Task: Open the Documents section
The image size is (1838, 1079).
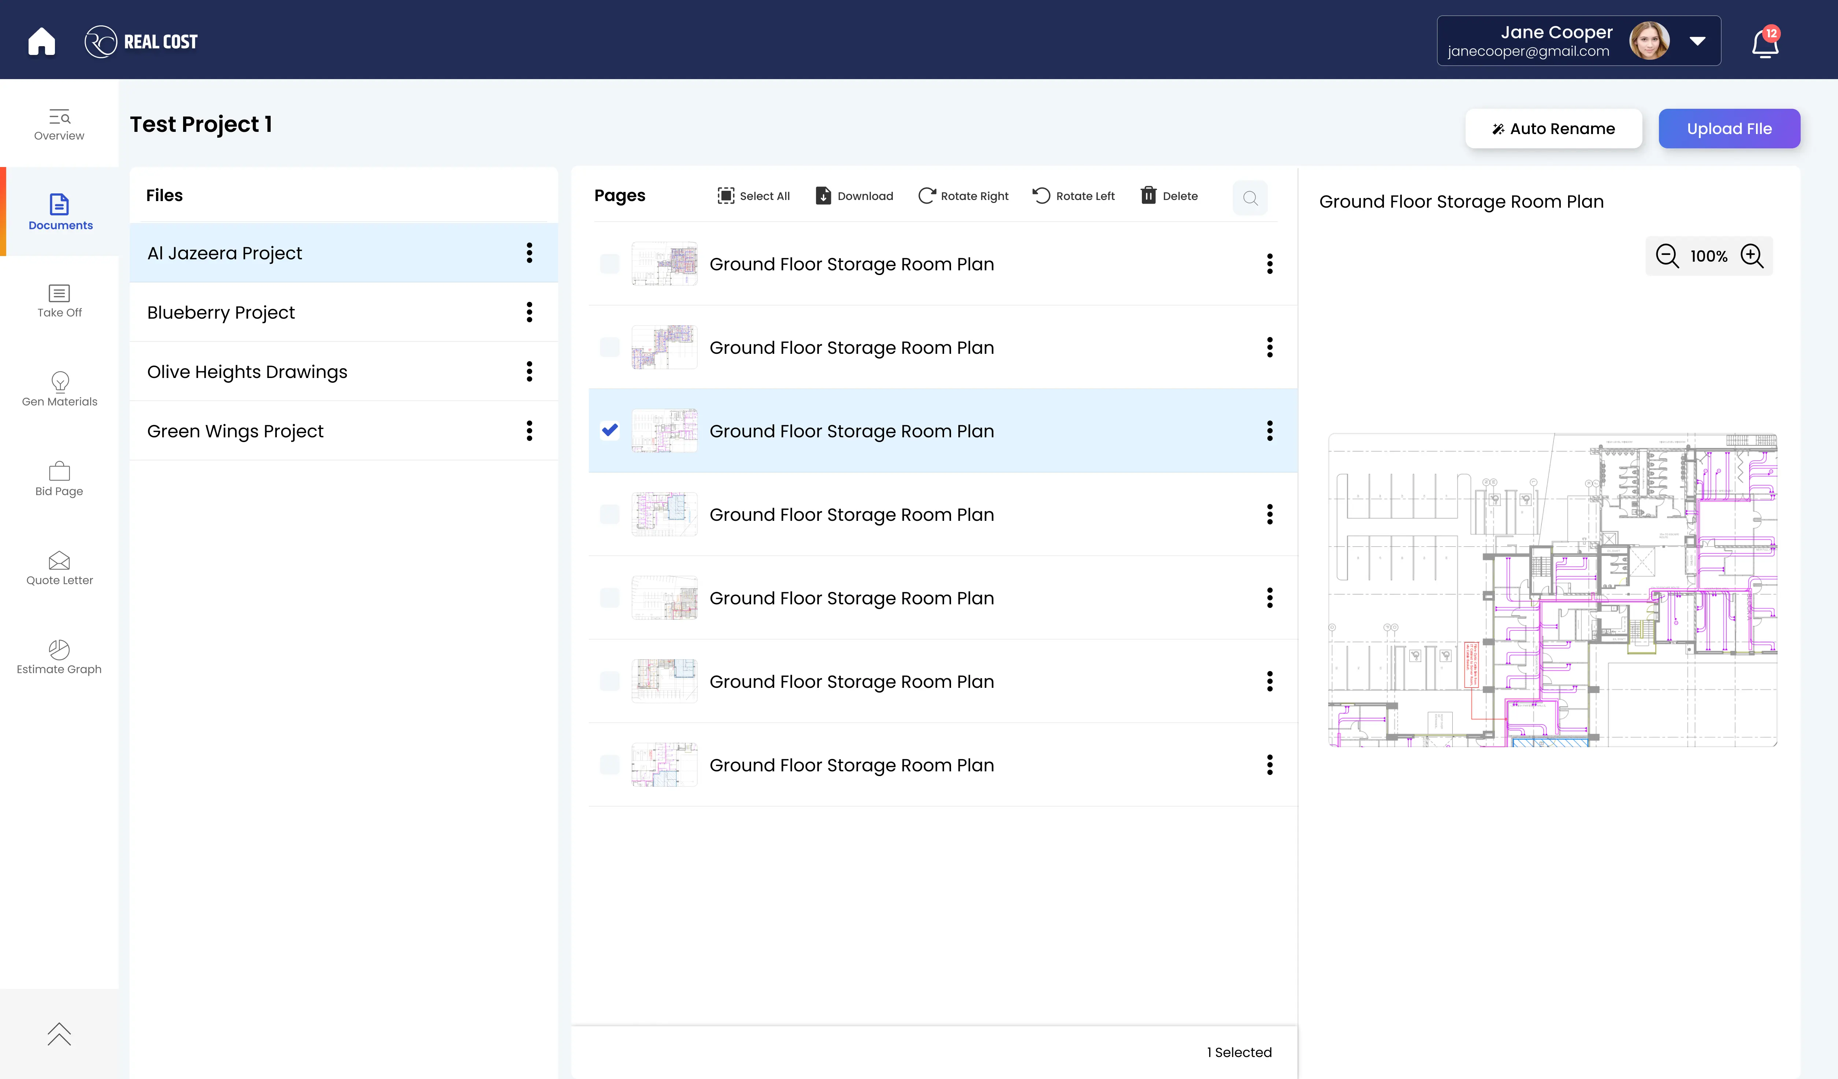Action: pyautogui.click(x=60, y=212)
